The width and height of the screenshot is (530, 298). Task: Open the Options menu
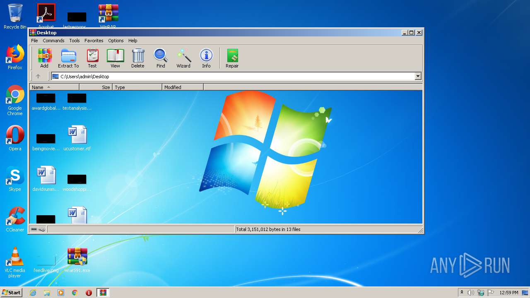pos(116,41)
